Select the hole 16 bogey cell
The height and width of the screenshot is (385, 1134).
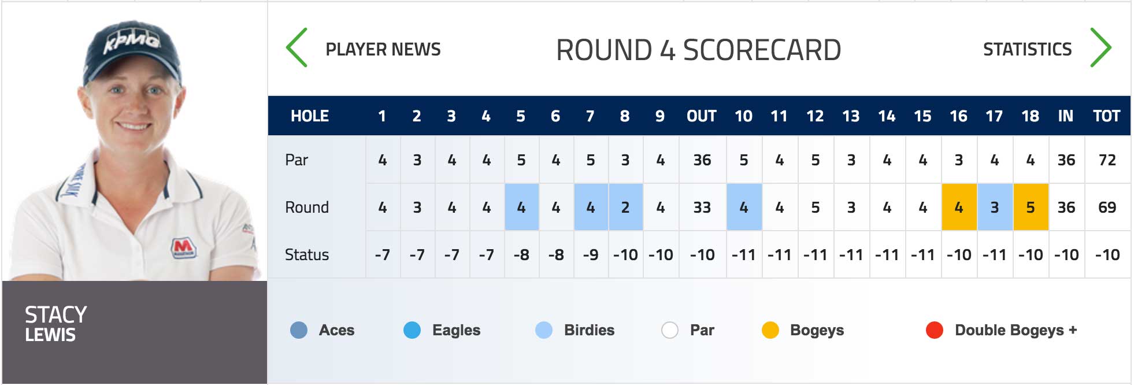959,207
